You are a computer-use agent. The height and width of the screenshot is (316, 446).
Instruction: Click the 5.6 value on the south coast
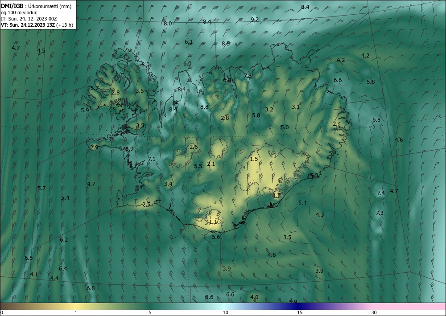pos(216,237)
